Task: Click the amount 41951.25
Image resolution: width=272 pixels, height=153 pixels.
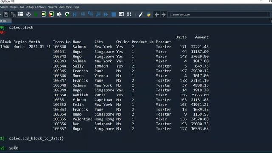Action: [200, 105]
